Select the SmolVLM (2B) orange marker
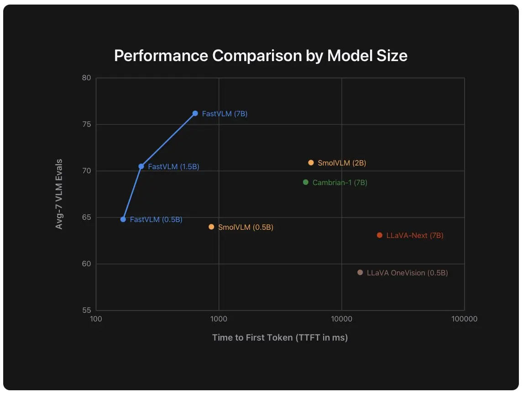 point(311,163)
